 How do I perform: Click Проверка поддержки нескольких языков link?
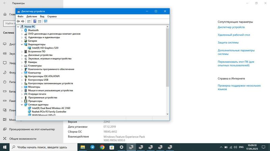(239, 87)
